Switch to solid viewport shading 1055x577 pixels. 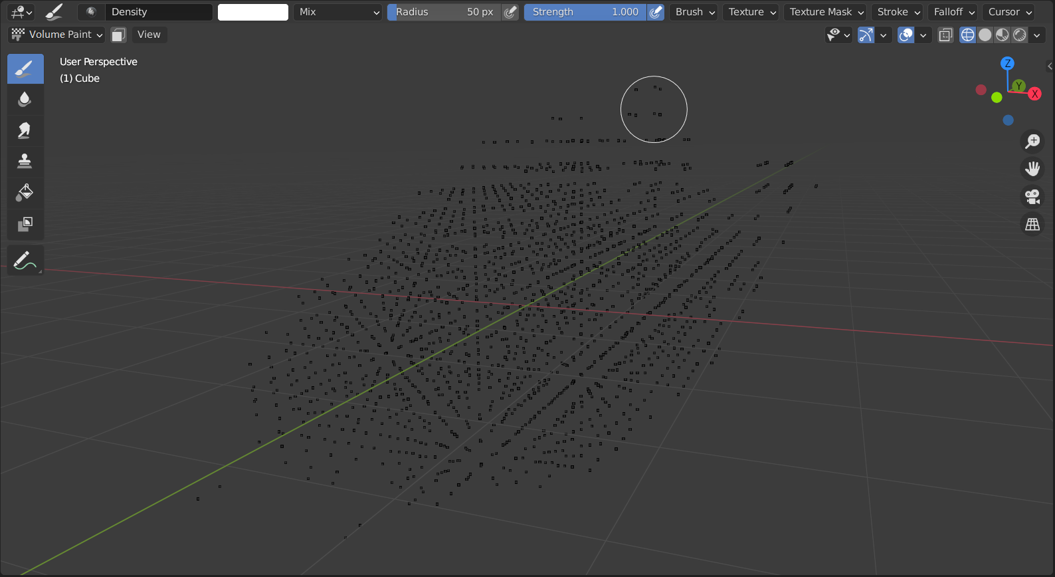985,35
